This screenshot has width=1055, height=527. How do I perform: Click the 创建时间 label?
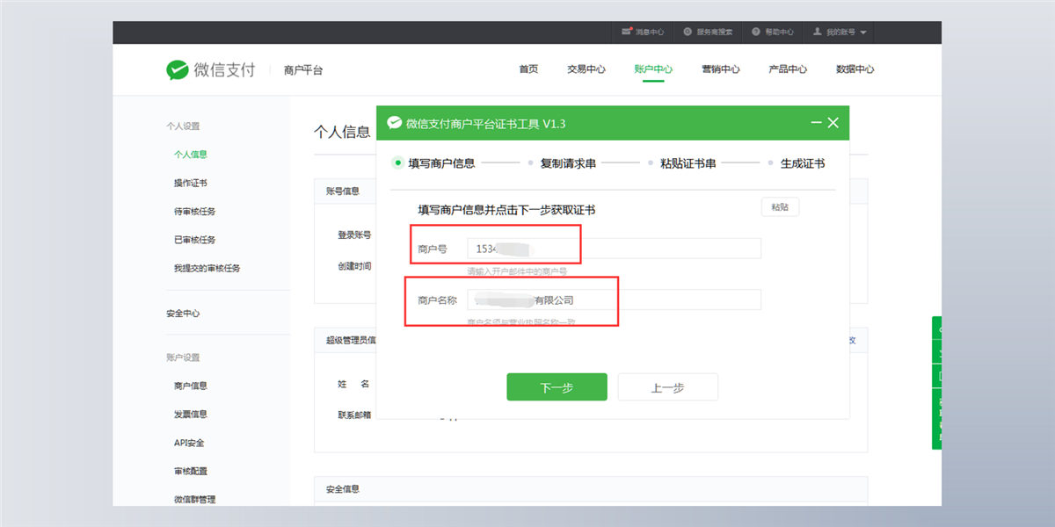354,266
